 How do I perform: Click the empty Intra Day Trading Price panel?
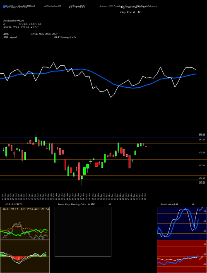coord(83,232)
